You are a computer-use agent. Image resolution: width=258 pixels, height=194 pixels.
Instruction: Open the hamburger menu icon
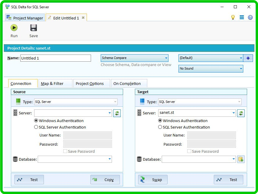[x=242, y=17]
